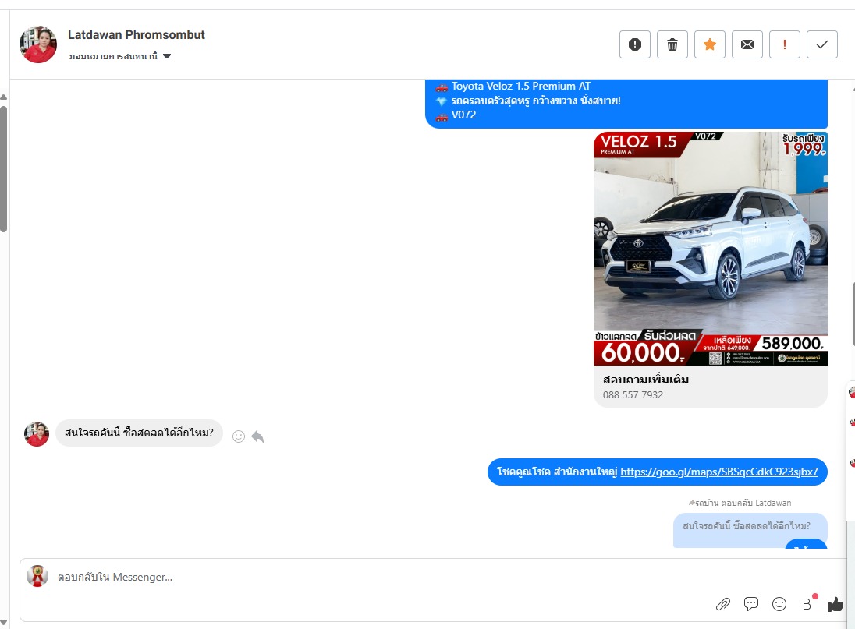
Task: Open saved replies speech bubble icon
Action: pos(750,604)
